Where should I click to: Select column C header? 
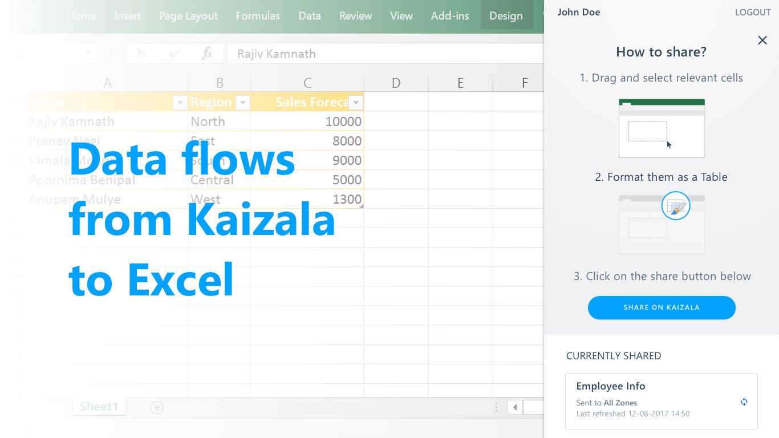coord(307,83)
